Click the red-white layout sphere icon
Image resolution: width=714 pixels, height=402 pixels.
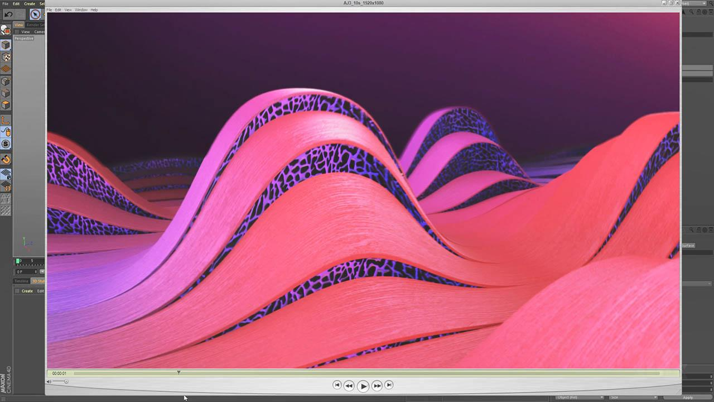coord(6,31)
